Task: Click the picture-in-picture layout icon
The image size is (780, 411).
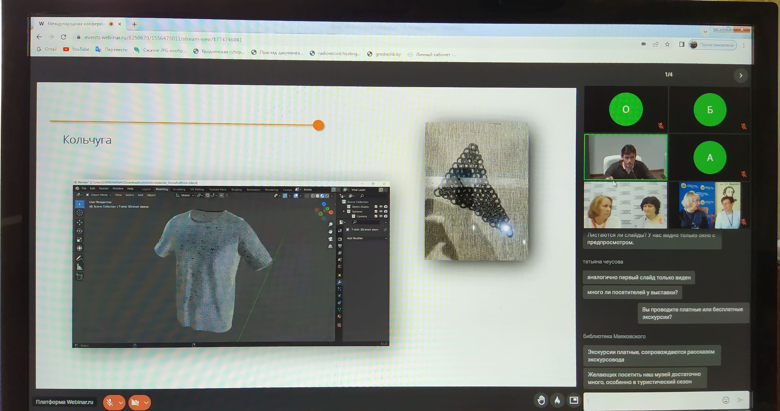Action: point(574,400)
